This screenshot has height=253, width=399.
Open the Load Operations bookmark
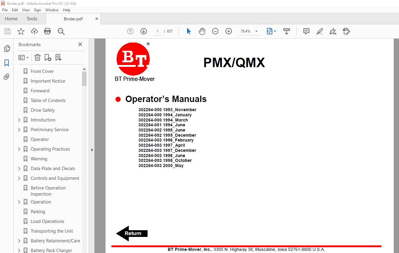click(x=47, y=221)
